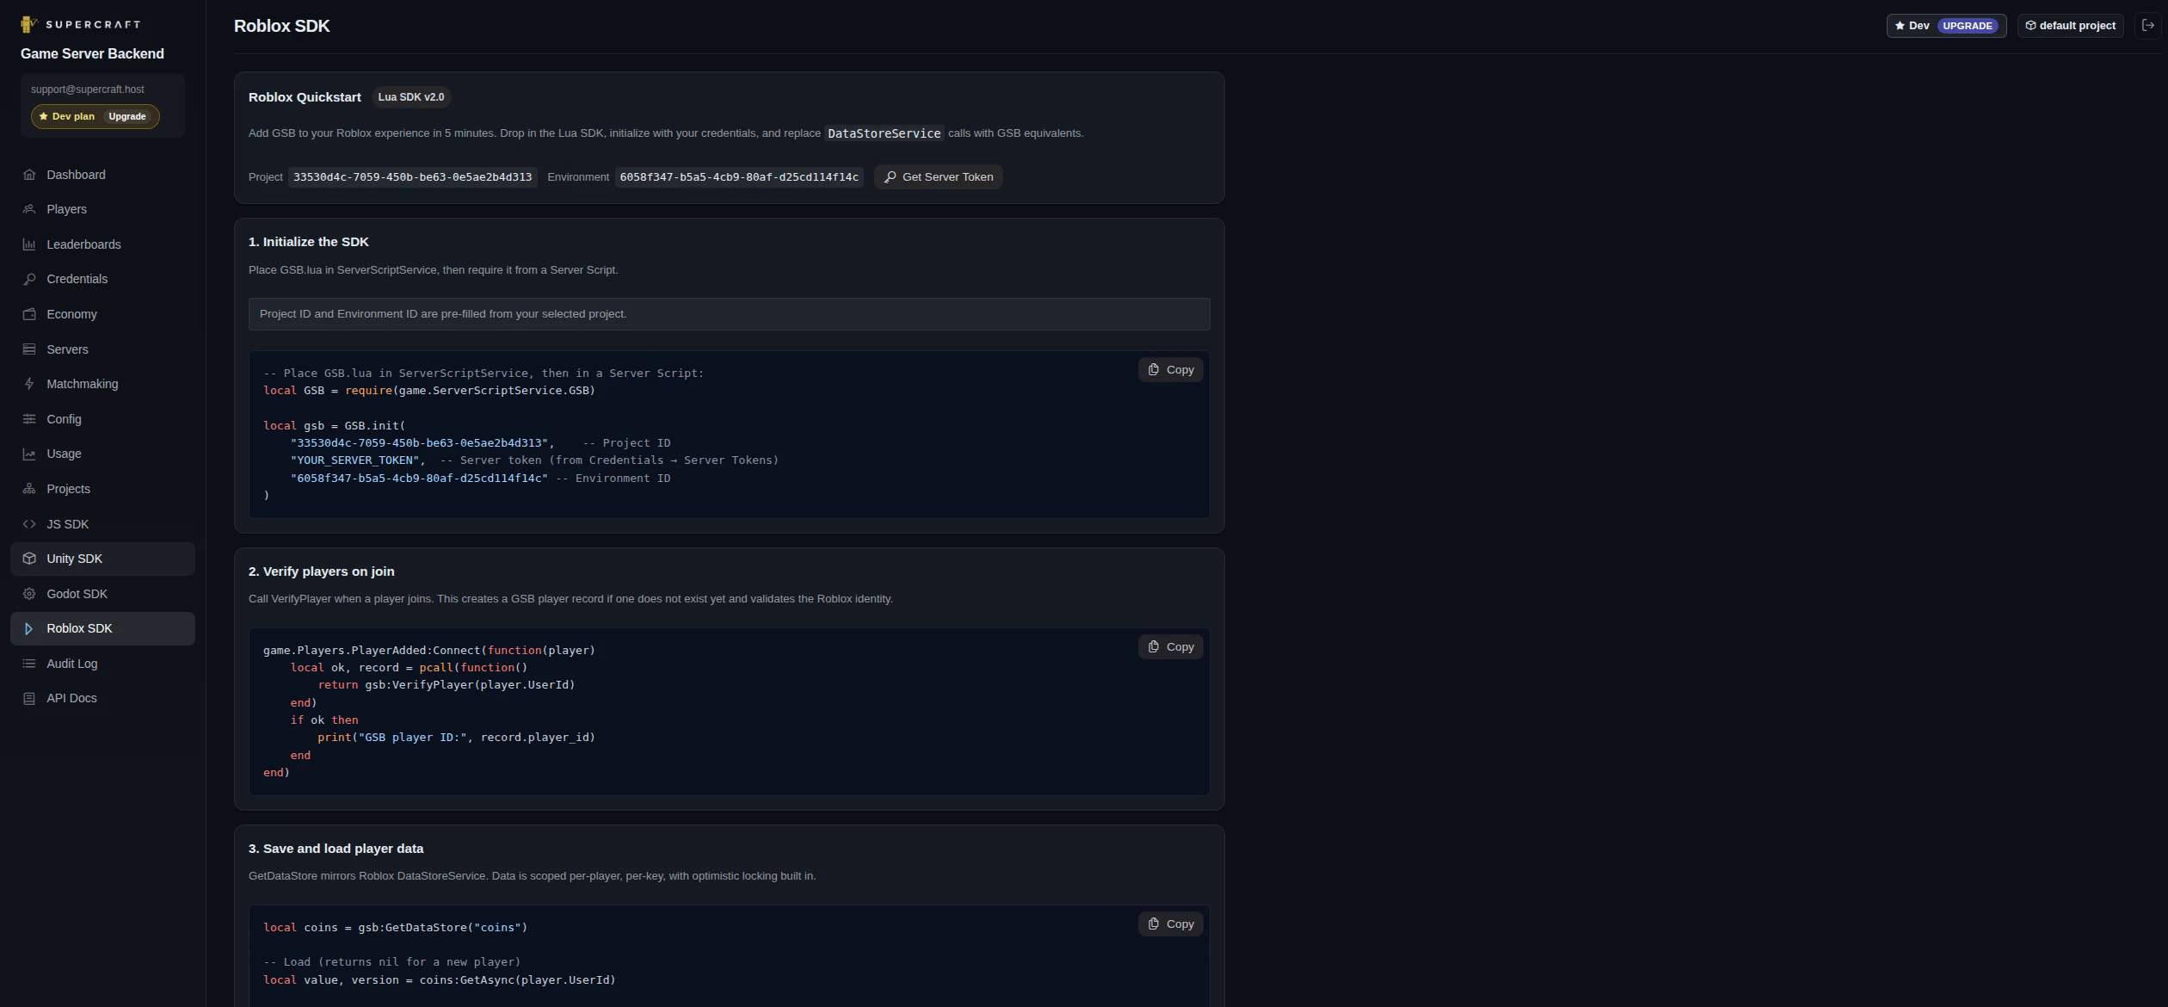This screenshot has width=2168, height=1007.
Task: Click the Players people icon
Action: (x=29, y=209)
